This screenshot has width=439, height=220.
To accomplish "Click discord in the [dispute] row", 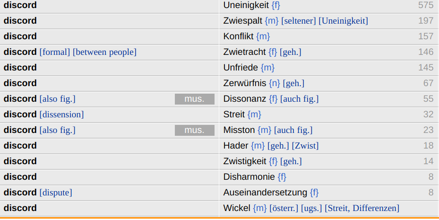I will [20, 193].
